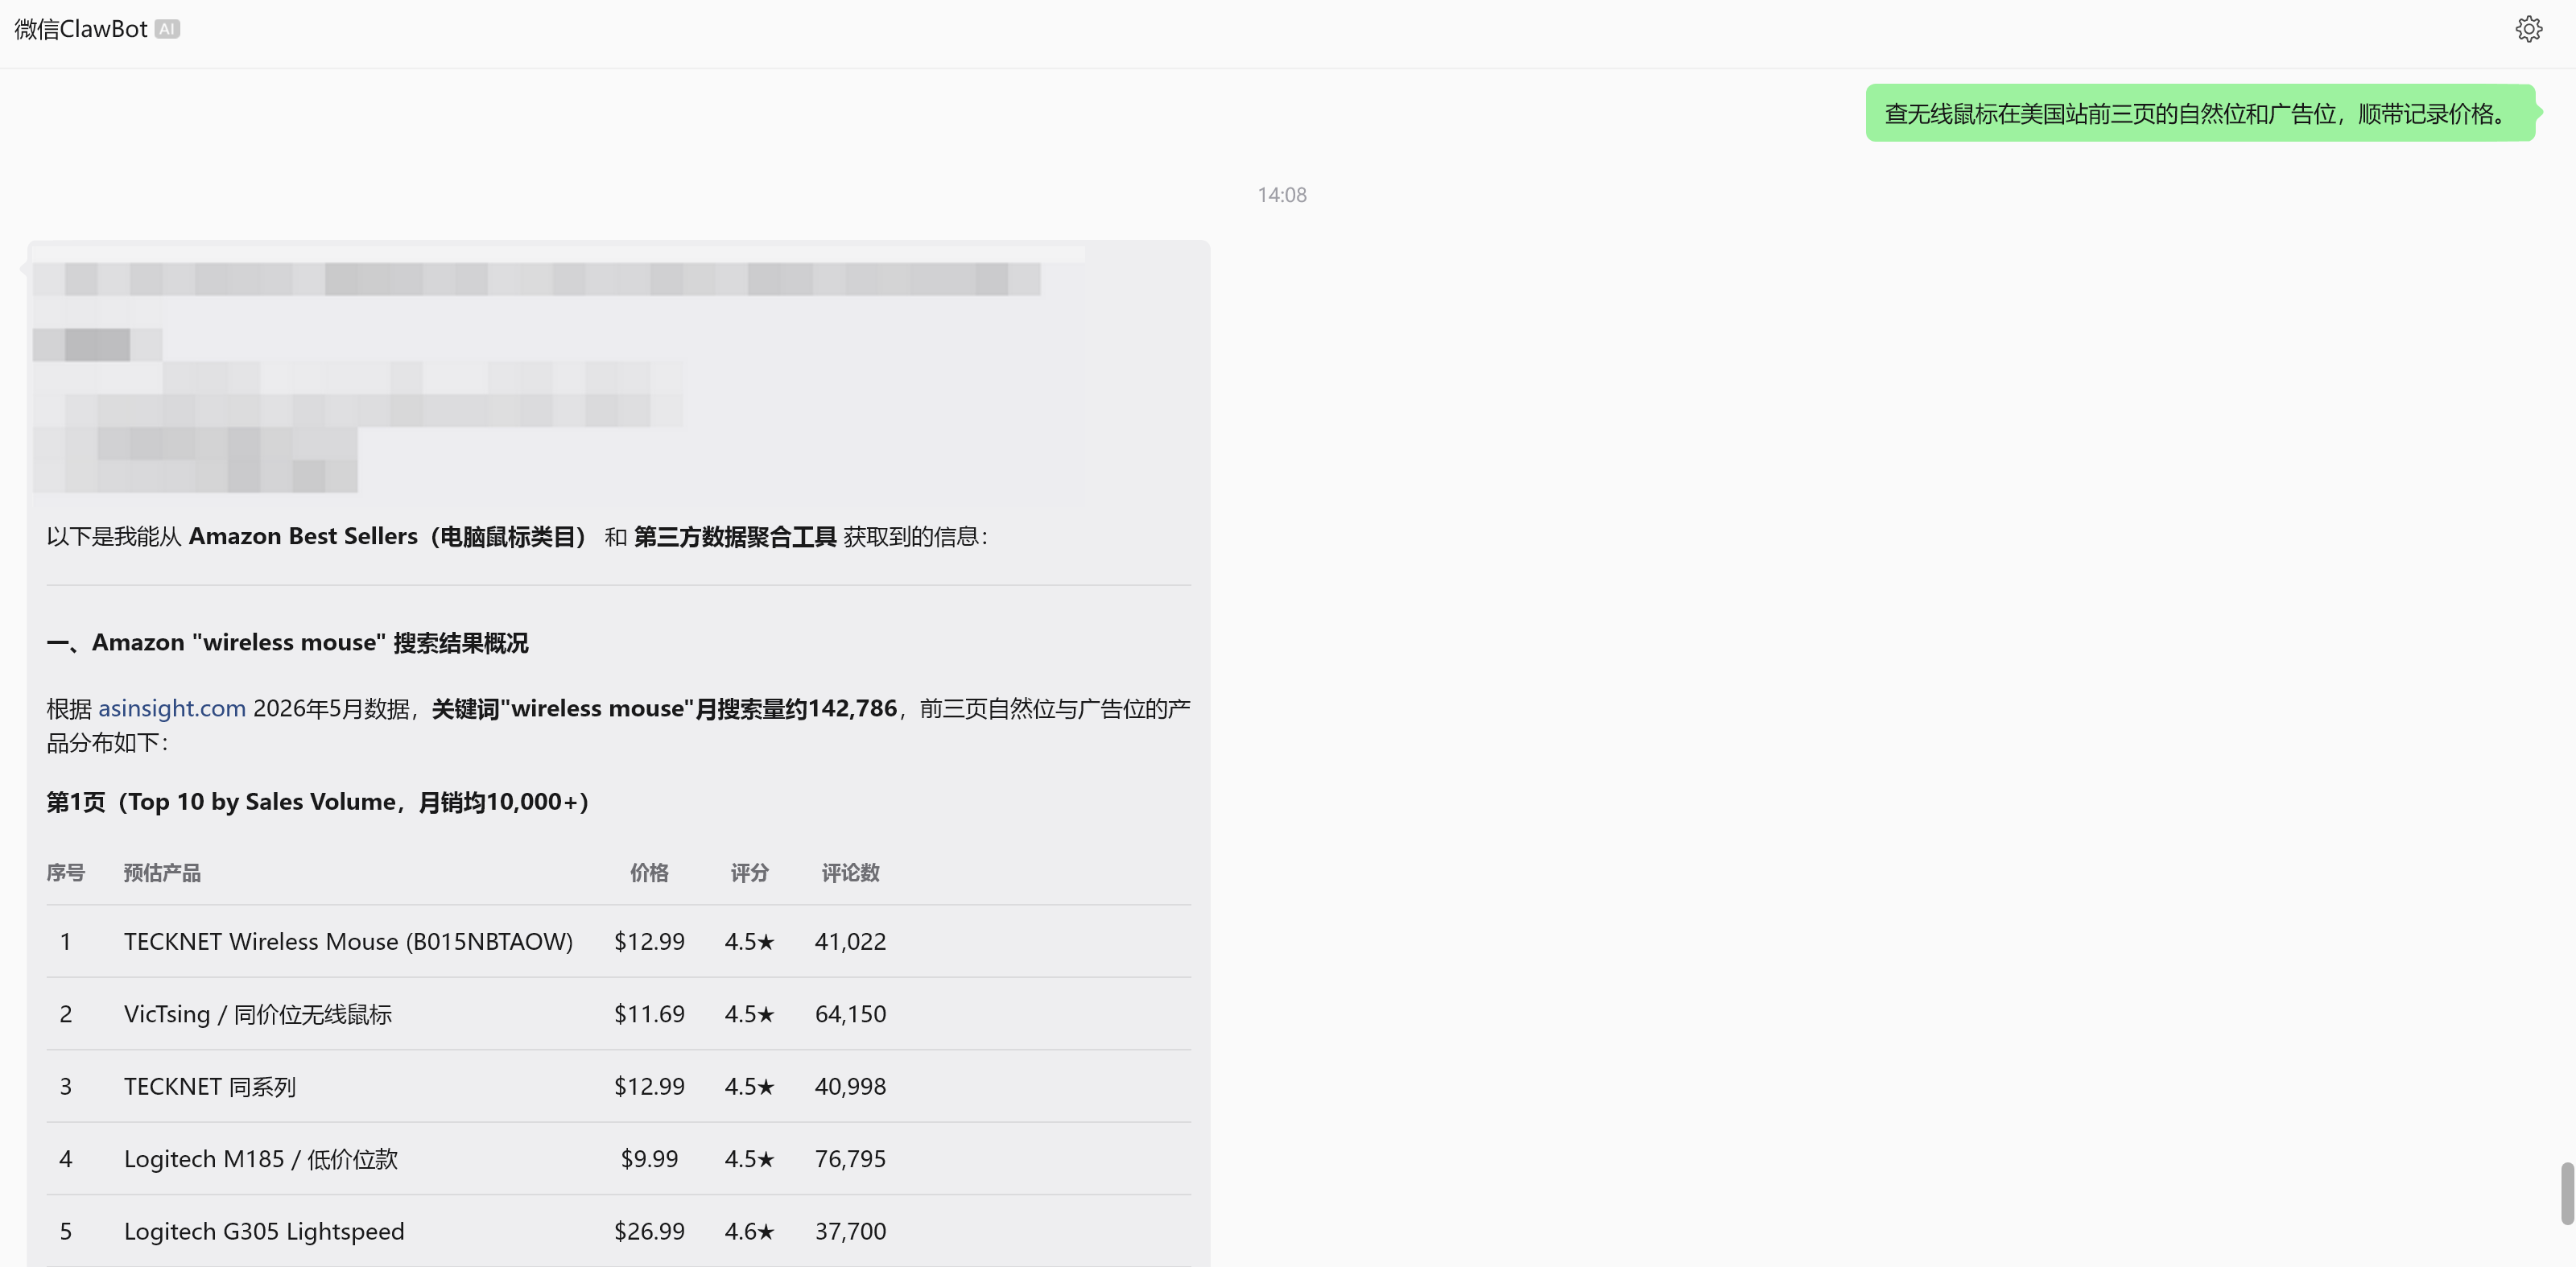Screen dimensions: 2576x1267
Task: Click the AI badge next to ClawBot
Action: coord(167,29)
